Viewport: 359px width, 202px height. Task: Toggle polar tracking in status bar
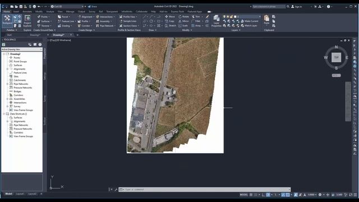tap(268, 195)
